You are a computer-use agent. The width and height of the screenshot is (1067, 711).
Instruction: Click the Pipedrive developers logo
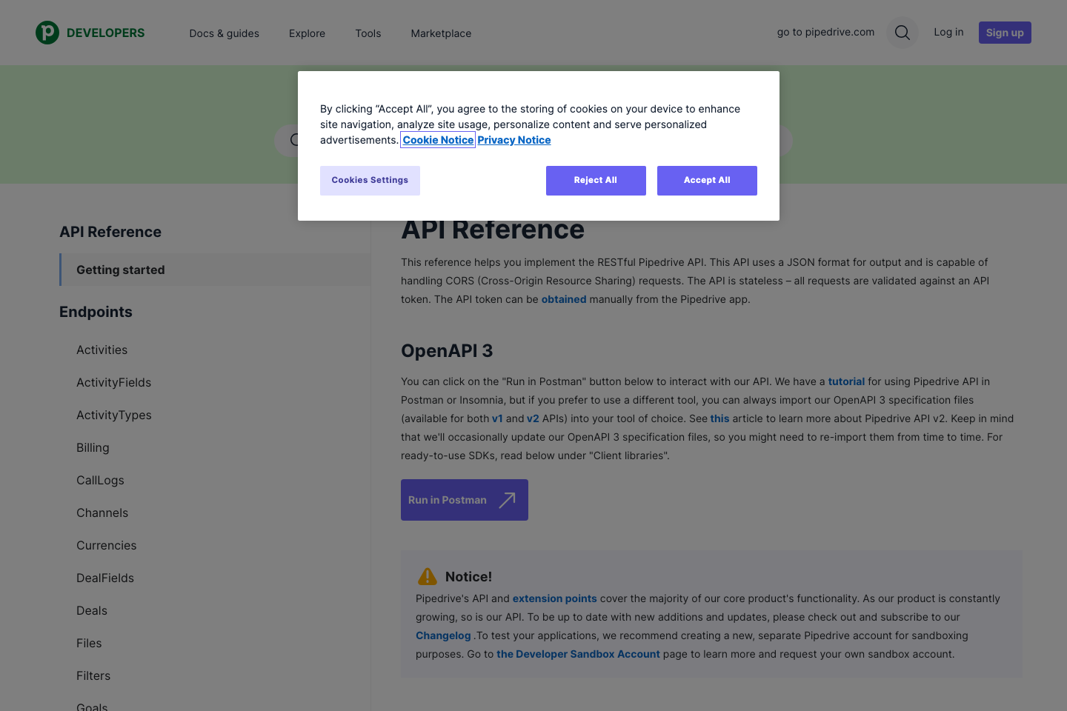point(89,33)
